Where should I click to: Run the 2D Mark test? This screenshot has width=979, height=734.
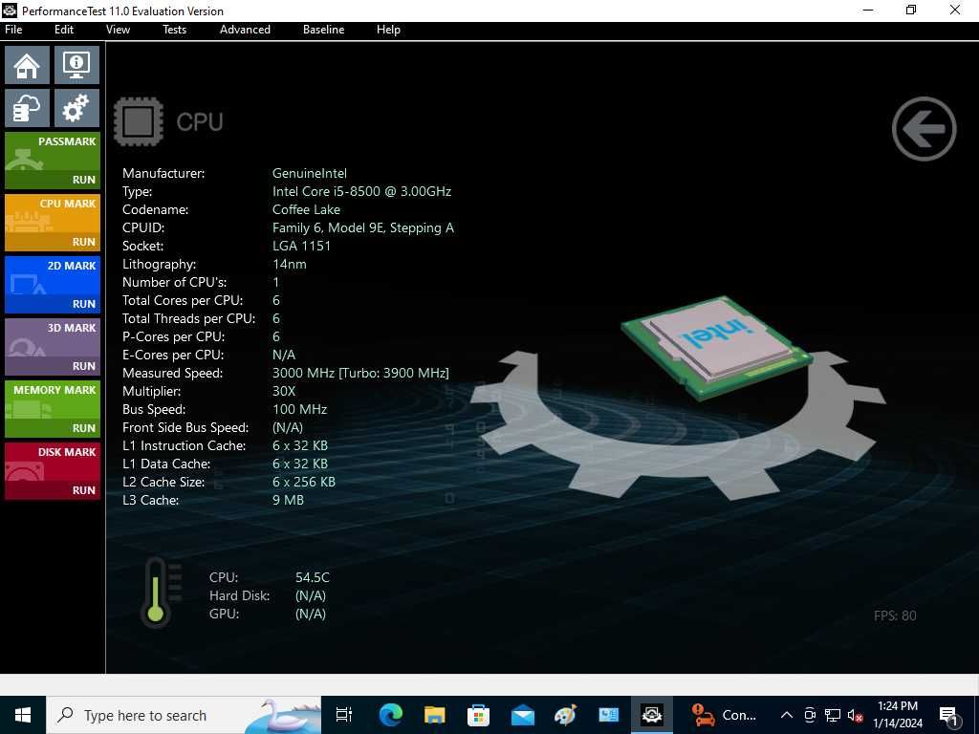(53, 285)
